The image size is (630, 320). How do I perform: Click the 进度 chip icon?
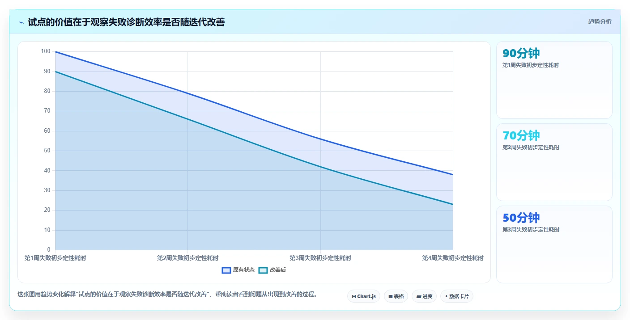tap(418, 296)
